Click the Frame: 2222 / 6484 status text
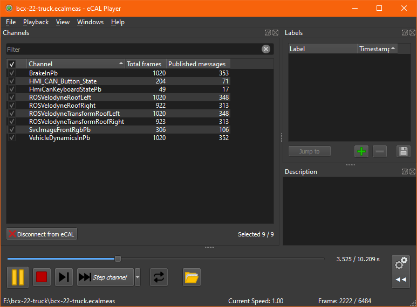 345,301
